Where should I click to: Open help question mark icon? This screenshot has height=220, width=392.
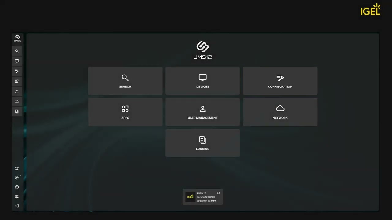pos(17,187)
